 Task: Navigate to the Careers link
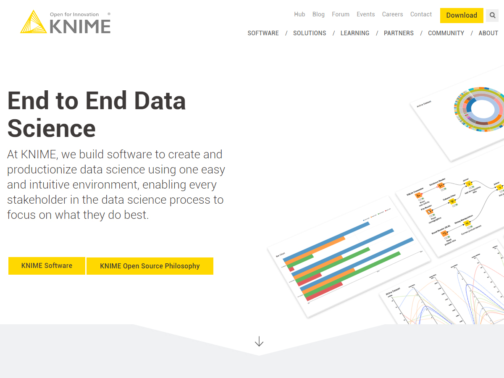[x=392, y=14]
